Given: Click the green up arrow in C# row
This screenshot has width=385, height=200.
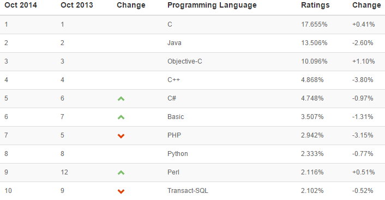Looking at the screenshot, I should (x=121, y=99).
